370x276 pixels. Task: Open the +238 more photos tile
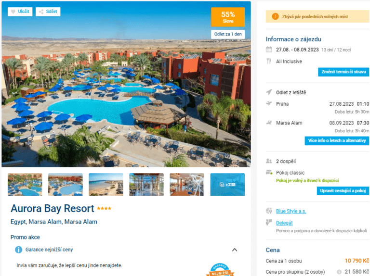coord(227,185)
